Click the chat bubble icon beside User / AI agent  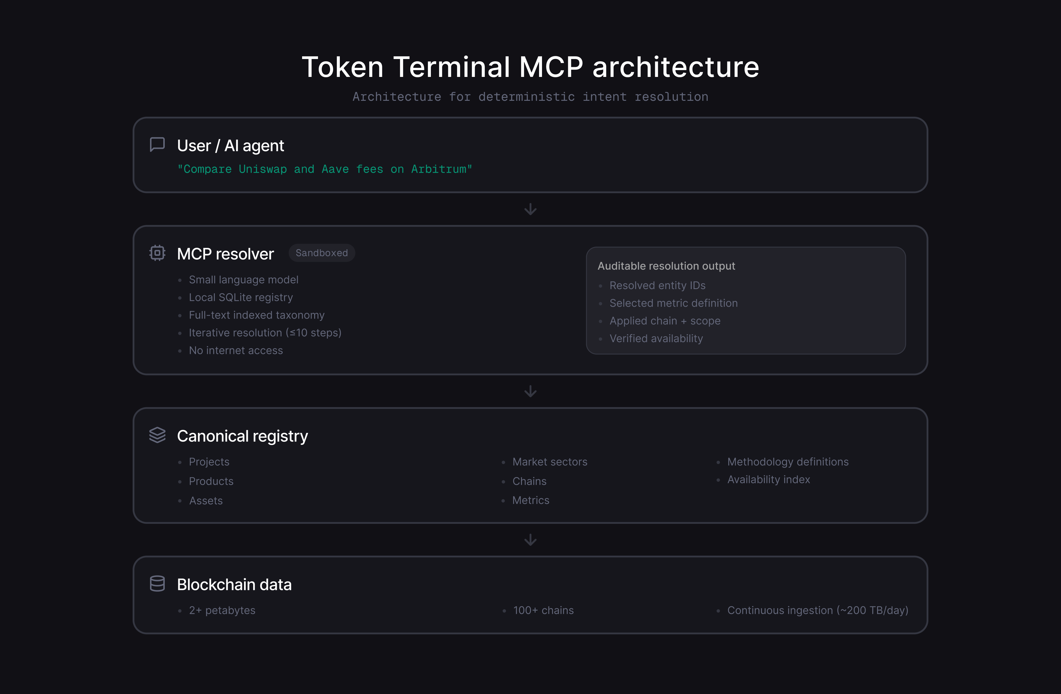click(x=157, y=145)
